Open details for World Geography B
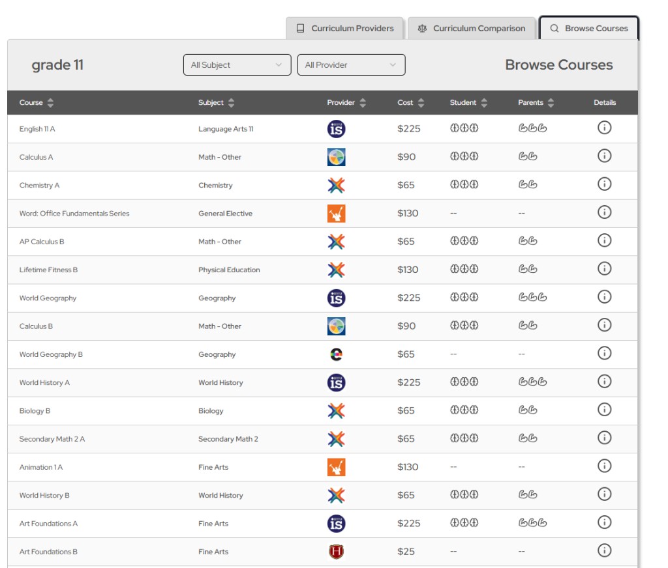 click(x=604, y=353)
